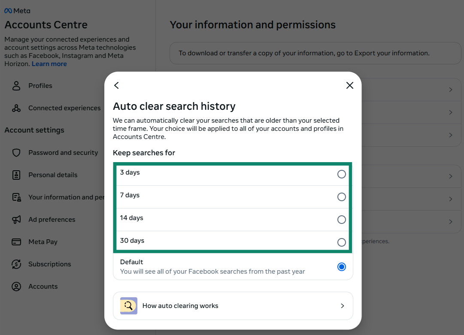The width and height of the screenshot is (464, 335).
Task: Select the Personal details icon
Action: [16, 175]
